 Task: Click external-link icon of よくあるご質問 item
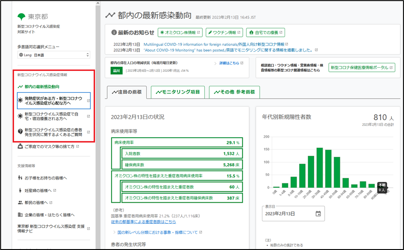click(89, 132)
